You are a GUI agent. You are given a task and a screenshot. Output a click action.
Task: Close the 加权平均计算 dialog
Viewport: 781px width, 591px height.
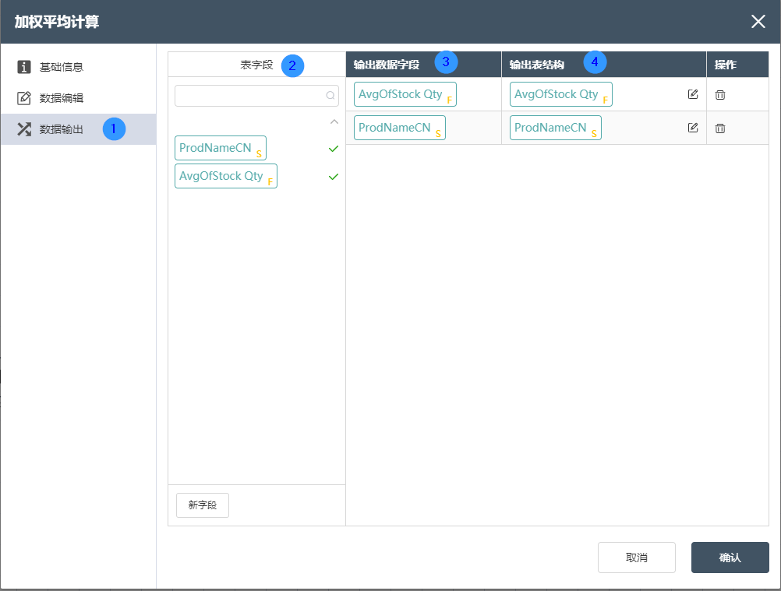pyautogui.click(x=758, y=21)
